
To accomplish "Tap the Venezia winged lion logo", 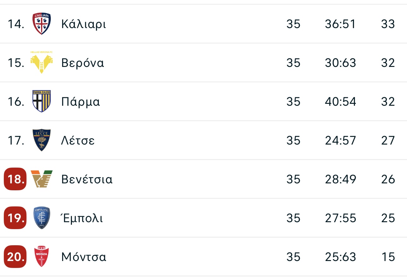I will point(42,179).
